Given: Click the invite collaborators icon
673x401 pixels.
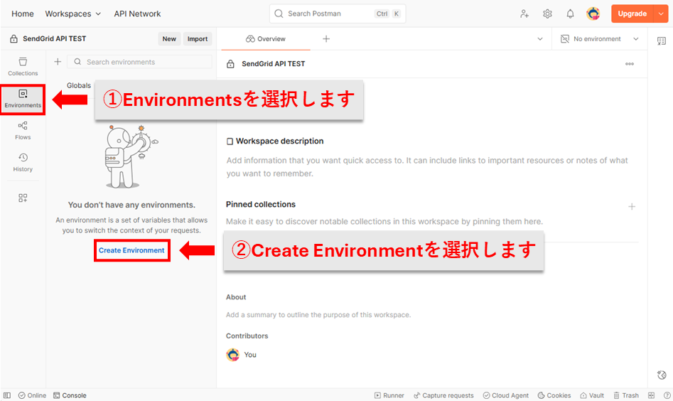Looking at the screenshot, I should pos(524,14).
